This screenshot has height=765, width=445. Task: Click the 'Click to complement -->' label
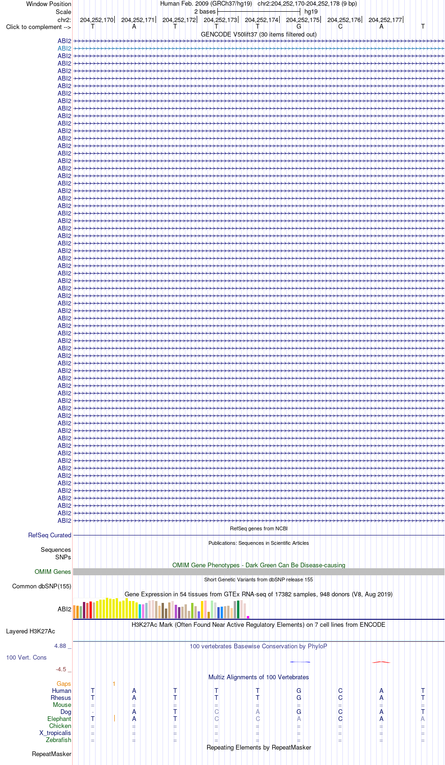click(38, 27)
